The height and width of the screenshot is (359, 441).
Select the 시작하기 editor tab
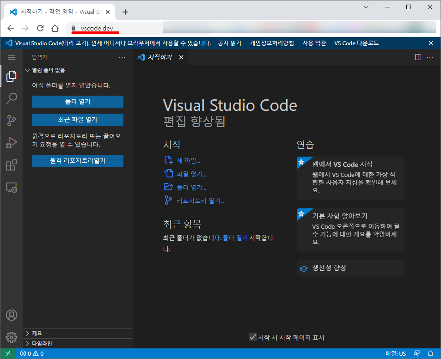point(160,57)
